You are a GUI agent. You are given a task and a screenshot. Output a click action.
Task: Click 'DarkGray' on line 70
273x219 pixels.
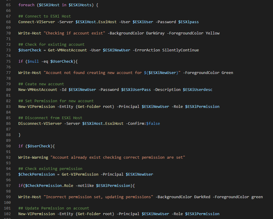point(155,33)
